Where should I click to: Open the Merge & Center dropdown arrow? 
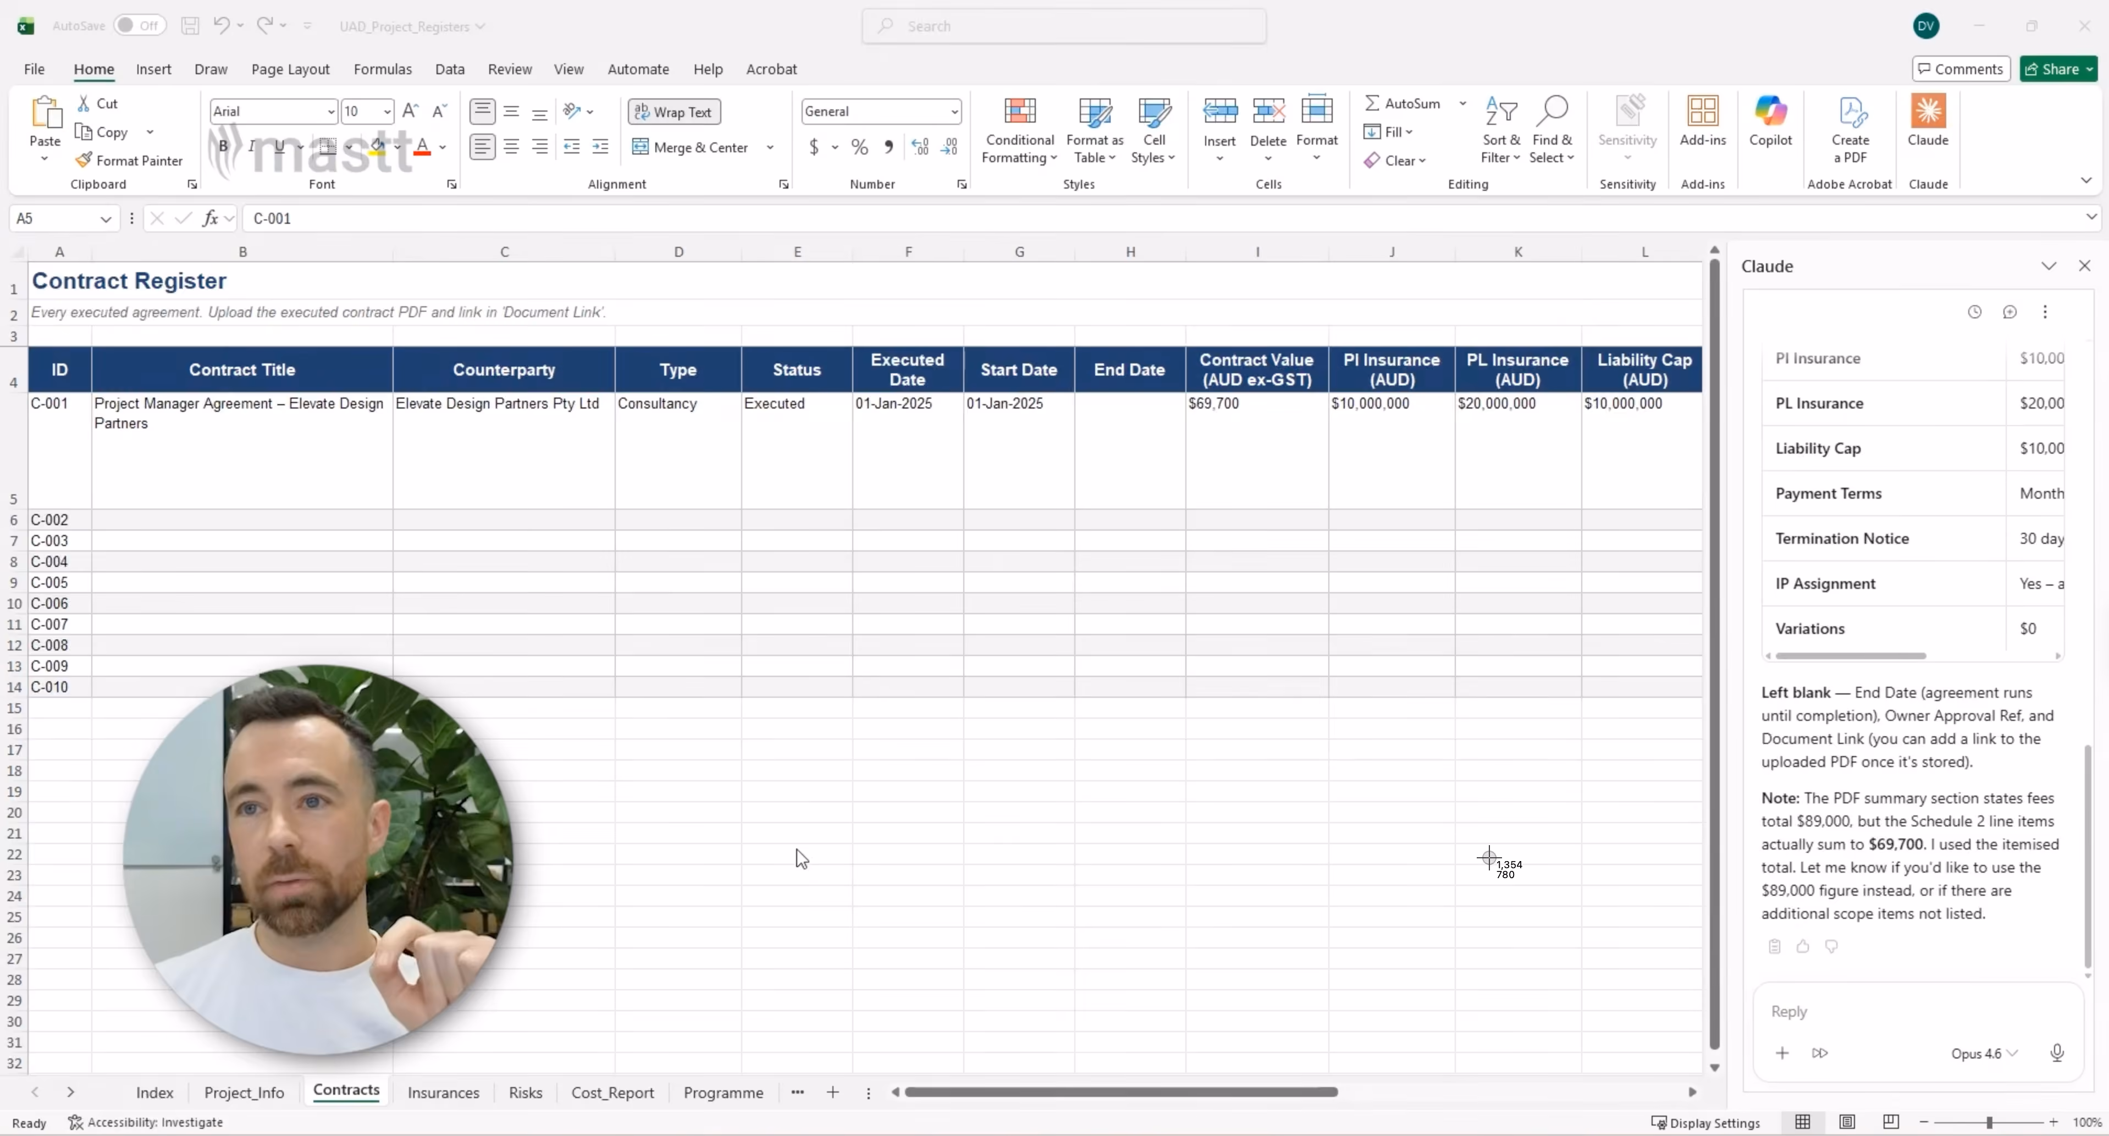(770, 147)
